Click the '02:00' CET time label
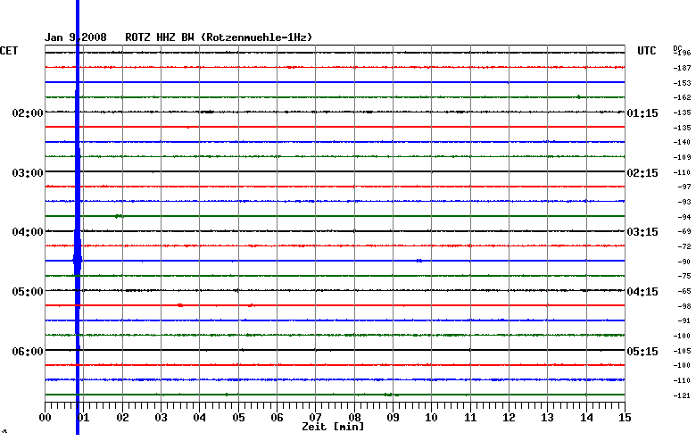The width and height of the screenshot is (696, 441). [28, 113]
